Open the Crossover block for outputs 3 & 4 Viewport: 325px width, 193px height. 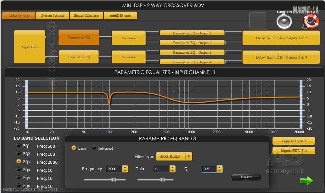(x=129, y=57)
